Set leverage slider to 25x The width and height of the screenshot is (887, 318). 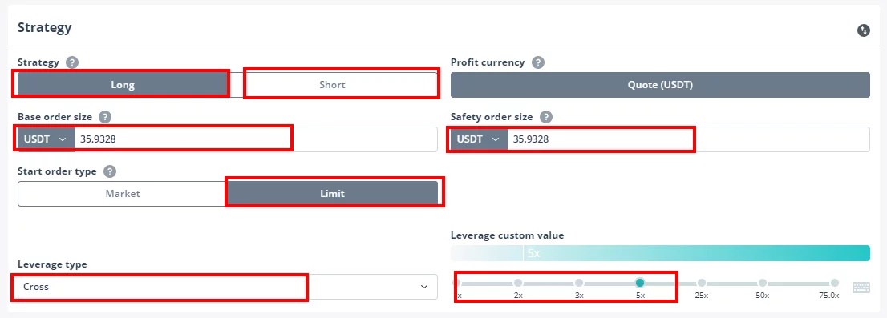point(702,283)
